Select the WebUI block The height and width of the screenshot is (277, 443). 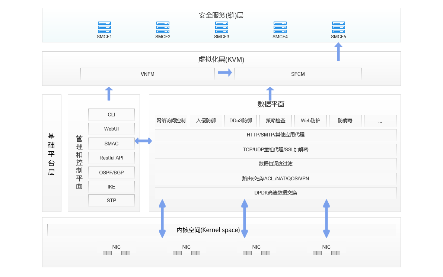pyautogui.click(x=111, y=129)
